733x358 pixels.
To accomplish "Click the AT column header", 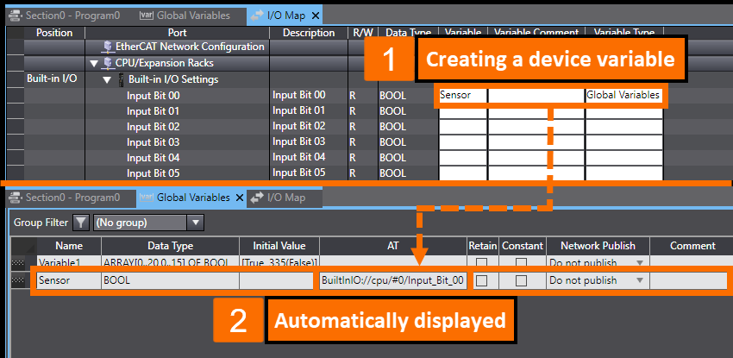I will coord(393,246).
